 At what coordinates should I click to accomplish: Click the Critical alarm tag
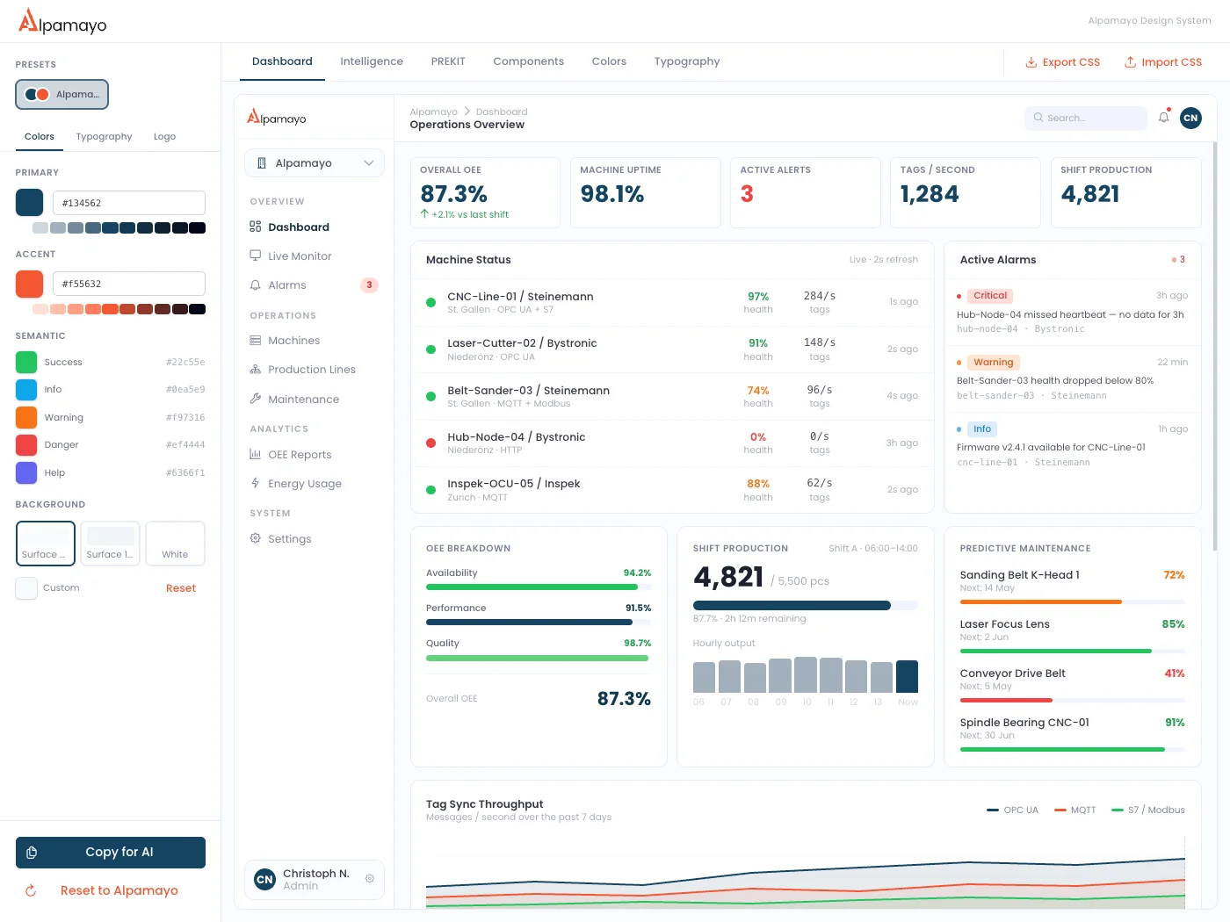(990, 296)
